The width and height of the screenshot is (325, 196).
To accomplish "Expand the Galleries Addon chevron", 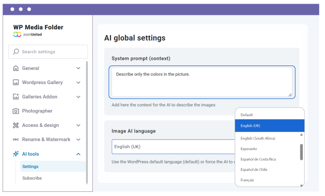I will pos(78,97).
